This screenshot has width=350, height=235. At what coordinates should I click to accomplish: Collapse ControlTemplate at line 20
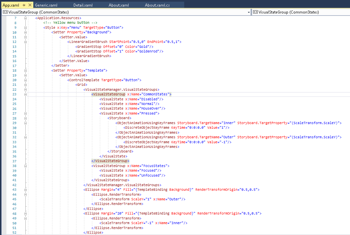click(x=25, y=80)
